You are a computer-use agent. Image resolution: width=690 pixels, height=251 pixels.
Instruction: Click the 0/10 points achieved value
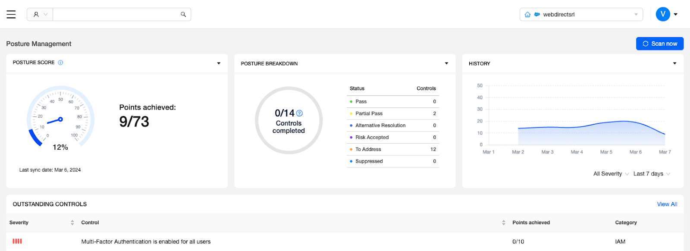[518, 242]
